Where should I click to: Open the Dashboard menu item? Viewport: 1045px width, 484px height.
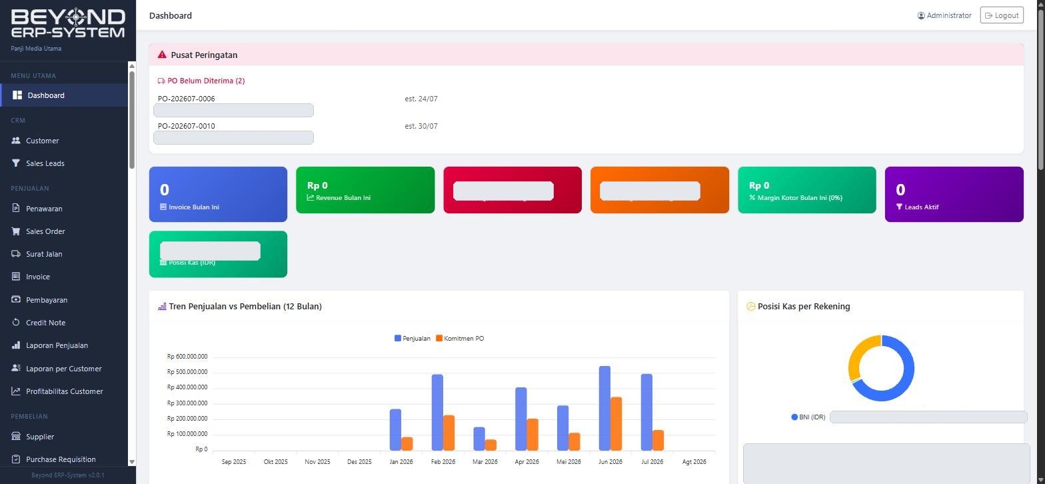coord(64,95)
